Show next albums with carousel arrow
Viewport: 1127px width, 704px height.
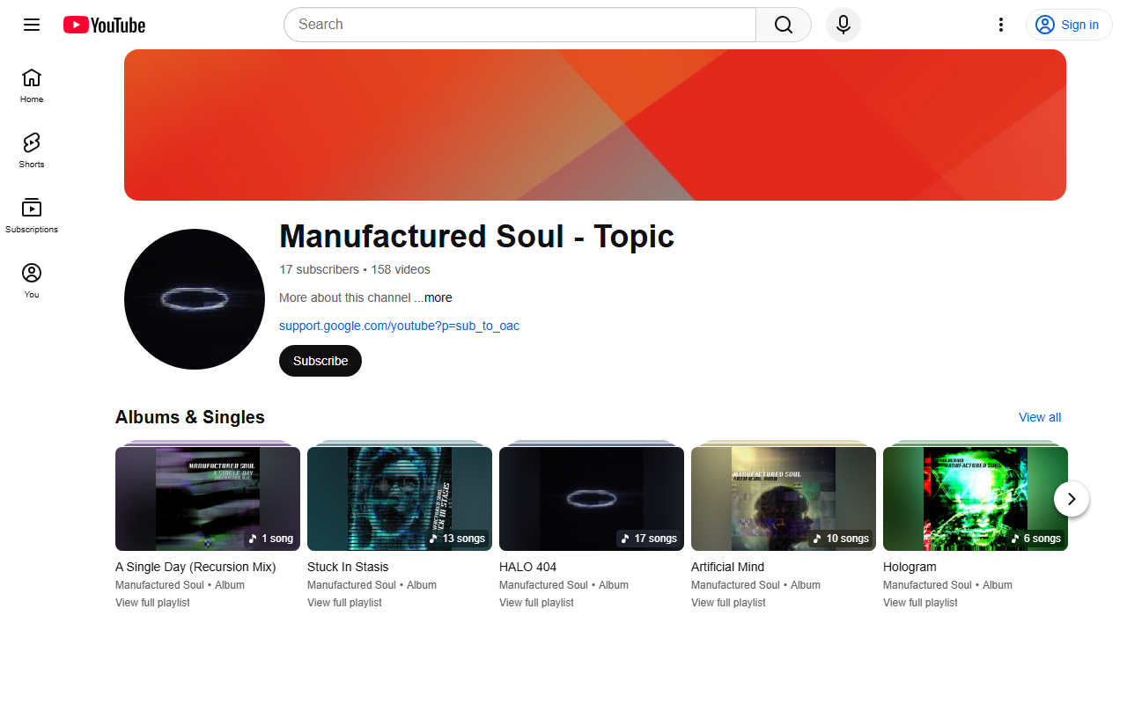(1072, 499)
